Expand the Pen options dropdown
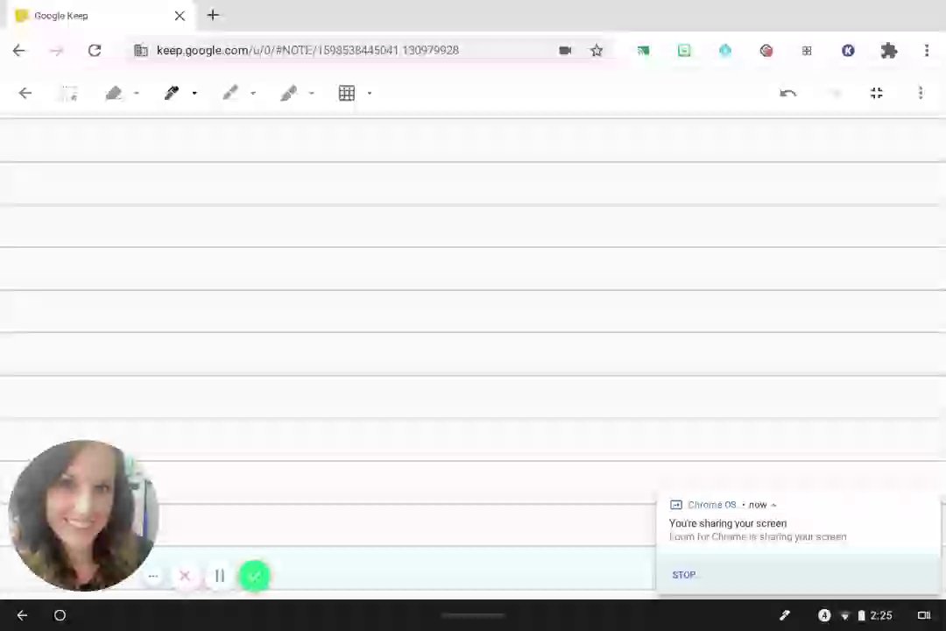Viewport: 946px width, 631px height. [x=194, y=93]
